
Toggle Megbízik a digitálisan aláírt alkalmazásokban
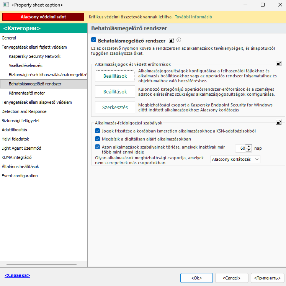pyautogui.click(x=97, y=139)
